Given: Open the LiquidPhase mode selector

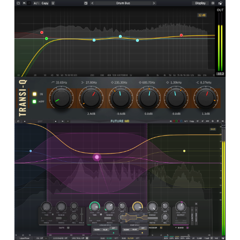Looking at the screenshot, I should pos(24,238).
